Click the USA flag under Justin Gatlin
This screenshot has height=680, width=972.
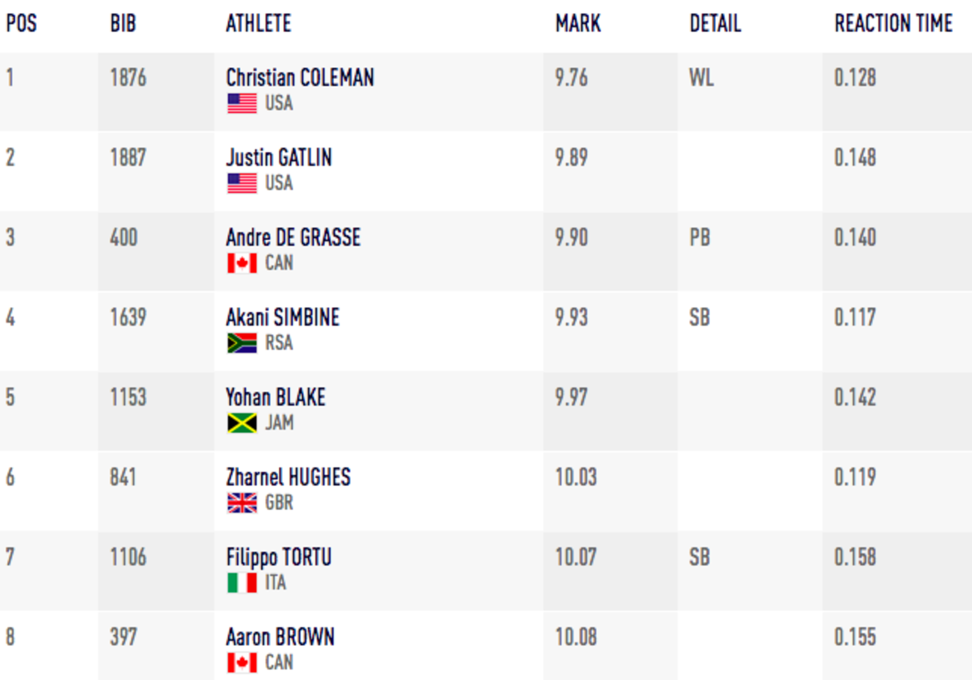coord(242,183)
